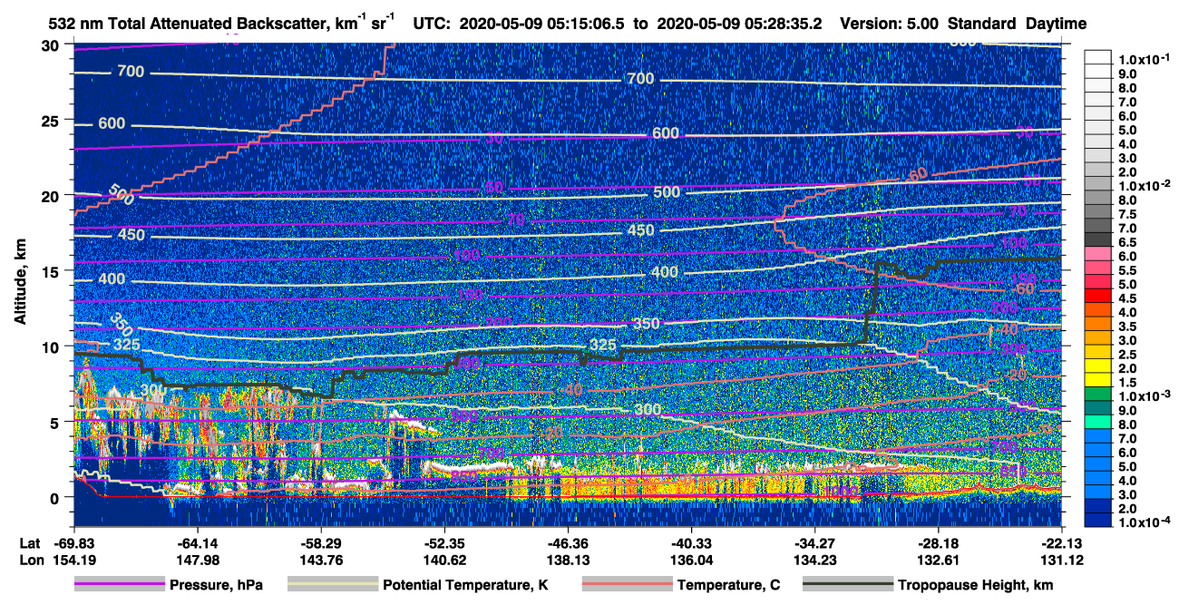Click latitude value -52.35
Viewport: 1179px width, 605px height.
click(444, 543)
